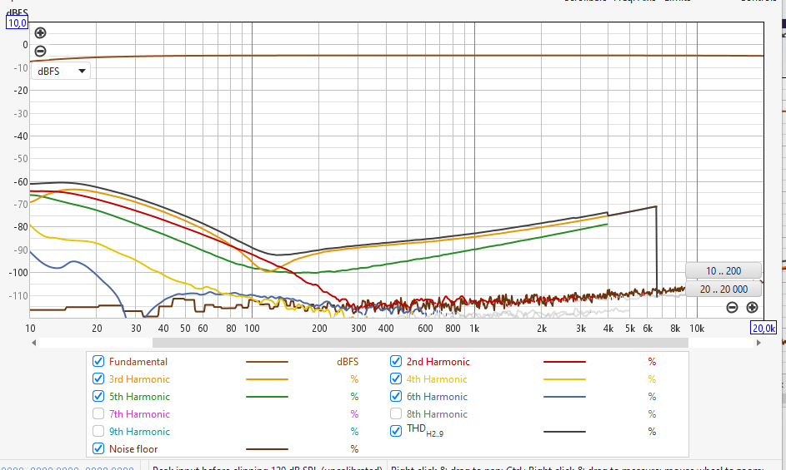Click the 2nd Harmonic red line sample

[x=564, y=362]
